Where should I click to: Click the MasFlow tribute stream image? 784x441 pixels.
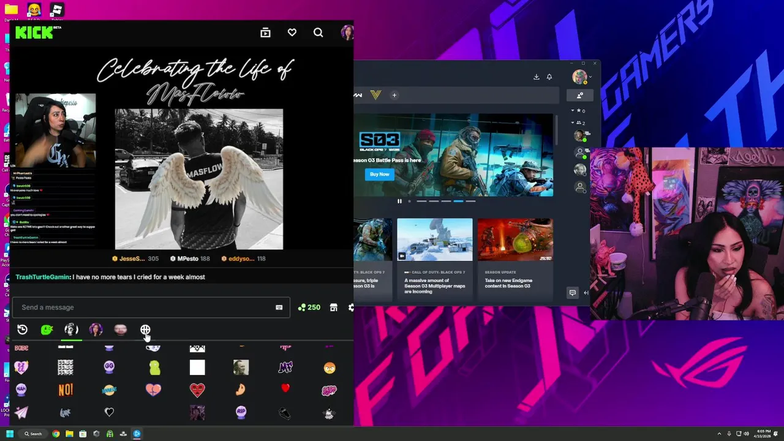click(199, 179)
